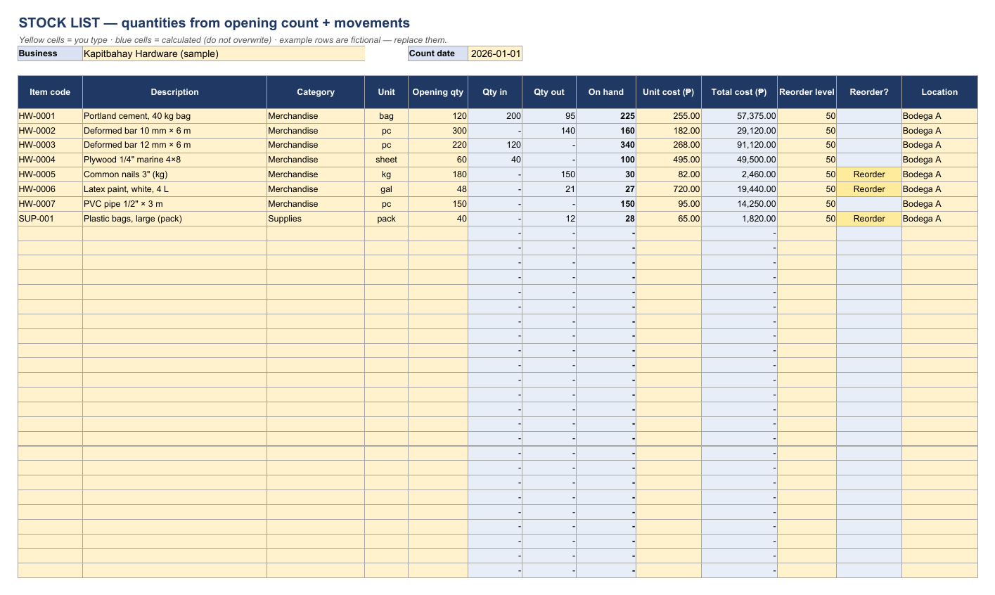Click the Opening qty column header
Screen dimensions: 995x595
[x=438, y=92]
